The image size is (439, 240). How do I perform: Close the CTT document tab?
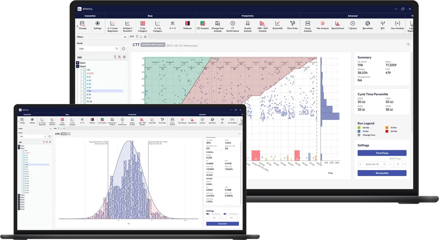coord(145,37)
